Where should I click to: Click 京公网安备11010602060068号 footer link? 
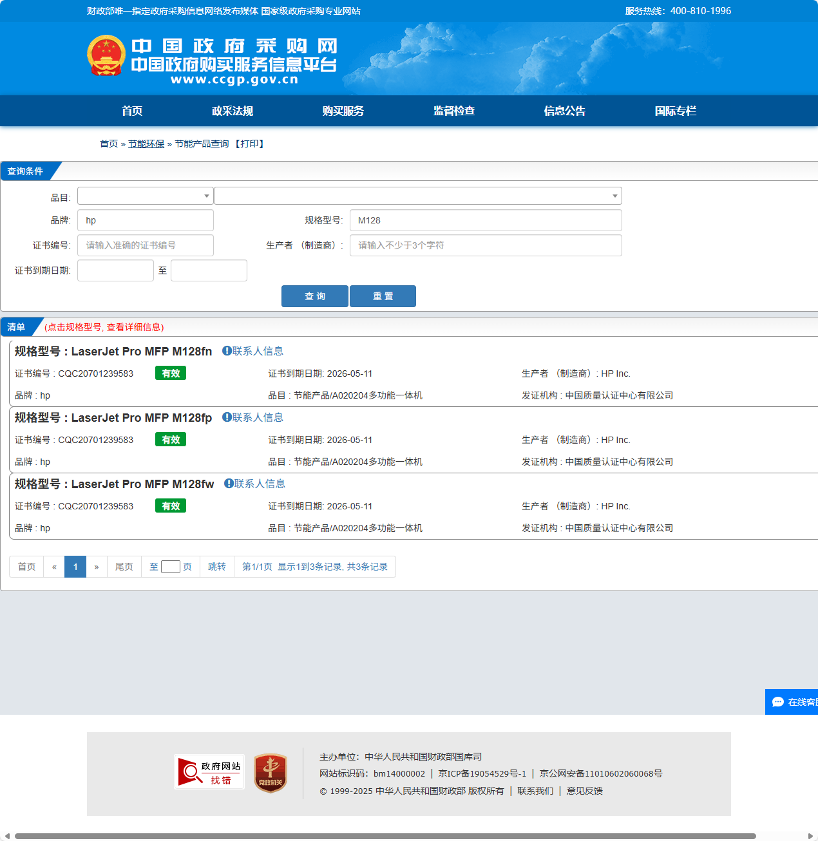(601, 773)
